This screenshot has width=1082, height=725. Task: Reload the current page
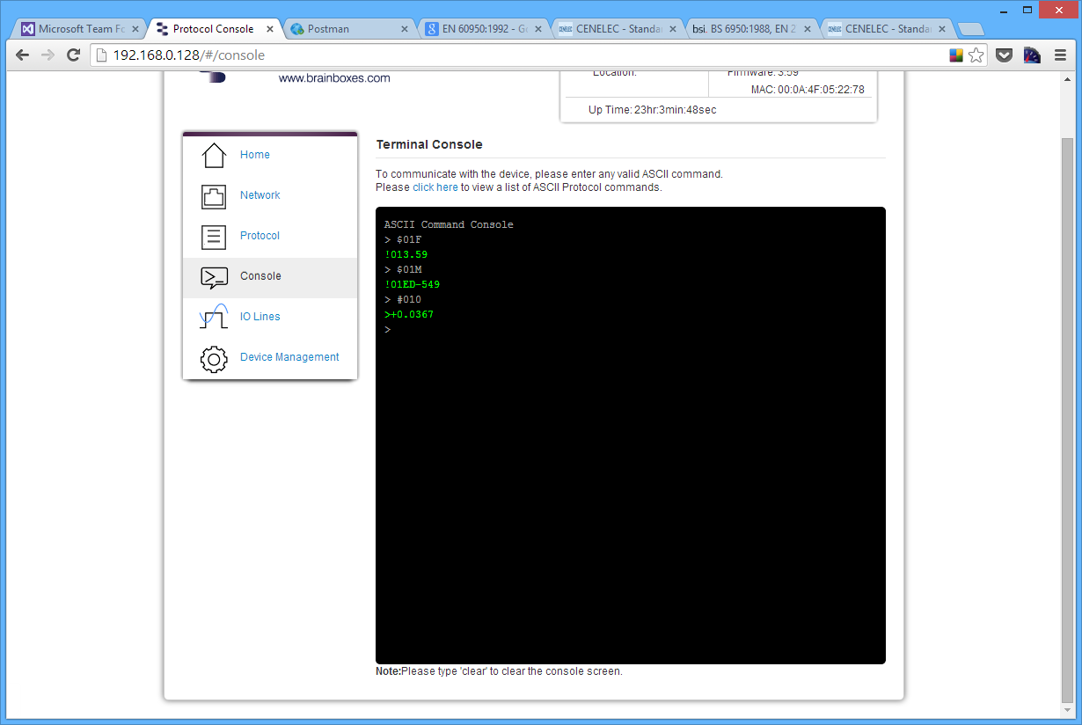click(73, 55)
